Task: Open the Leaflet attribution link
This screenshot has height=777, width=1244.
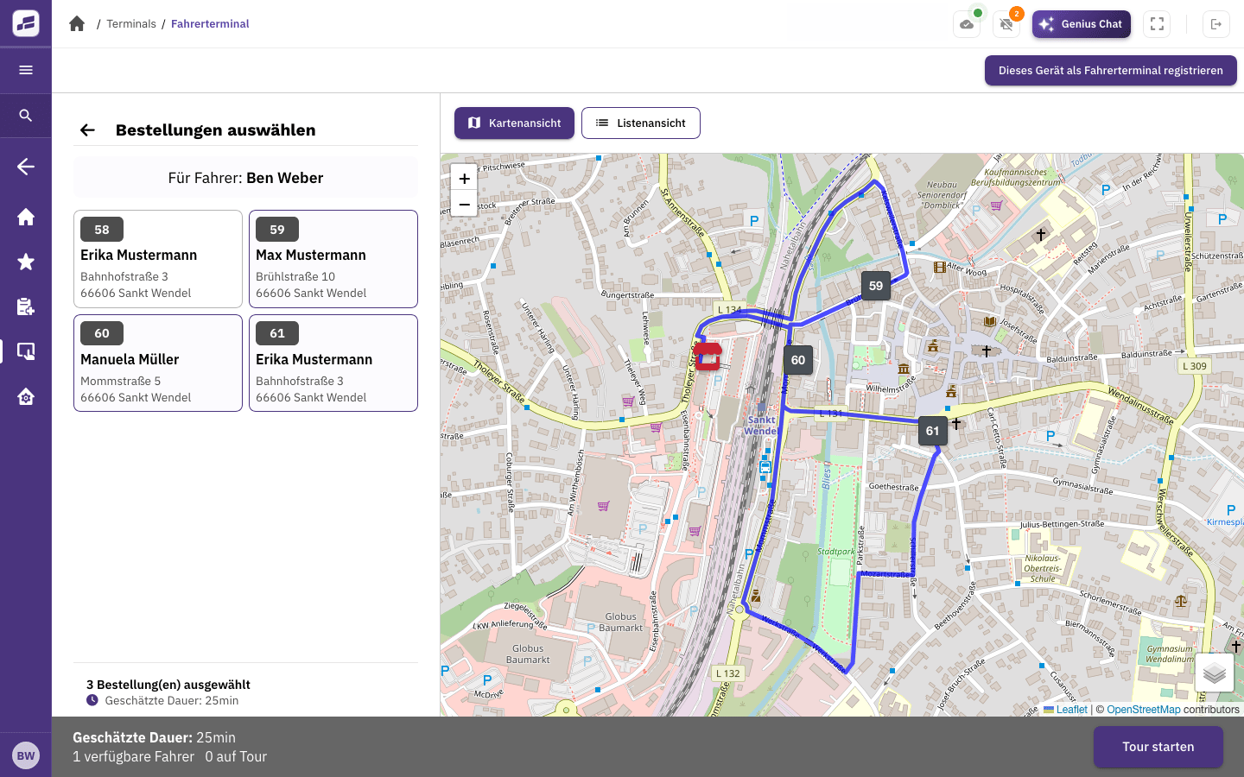Action: 1065,710
